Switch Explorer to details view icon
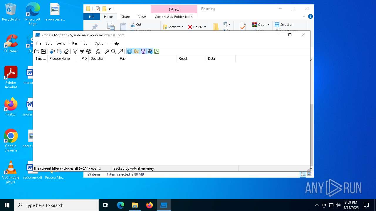 tap(303, 174)
